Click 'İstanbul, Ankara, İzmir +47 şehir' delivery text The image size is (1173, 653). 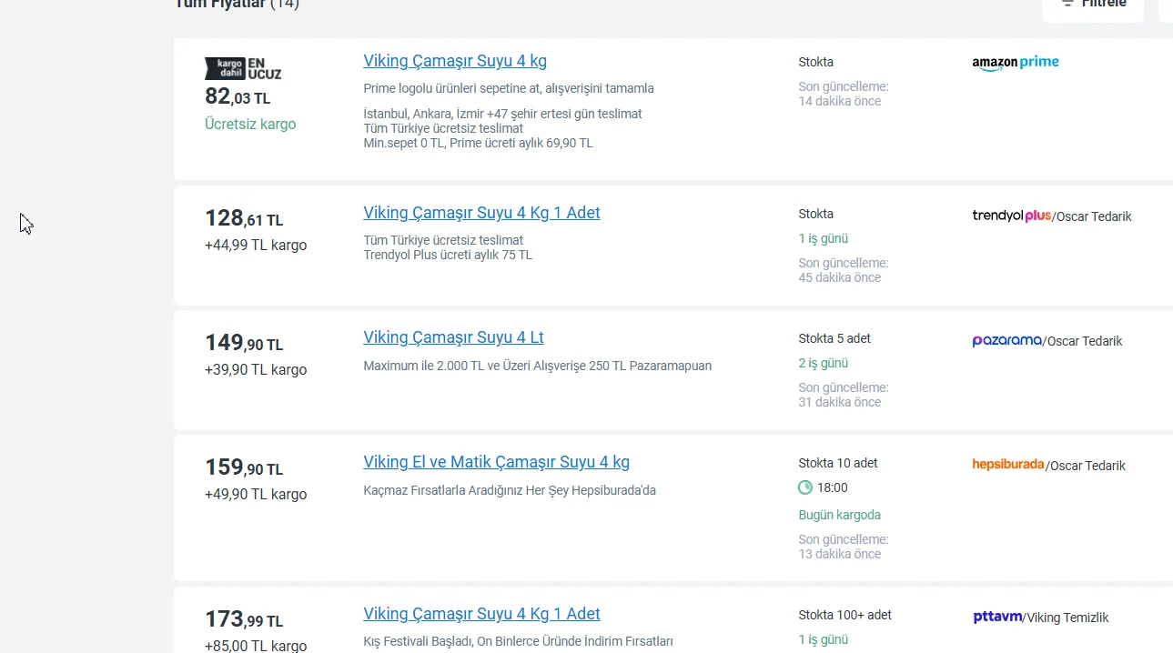point(502,114)
